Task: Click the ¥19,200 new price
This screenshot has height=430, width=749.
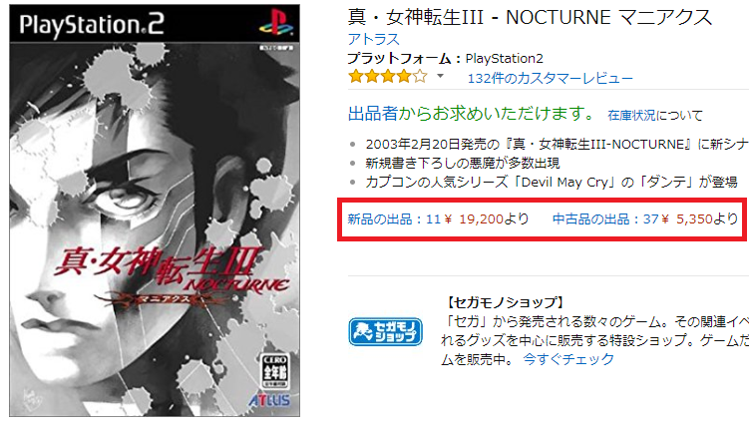Action: coord(474,219)
